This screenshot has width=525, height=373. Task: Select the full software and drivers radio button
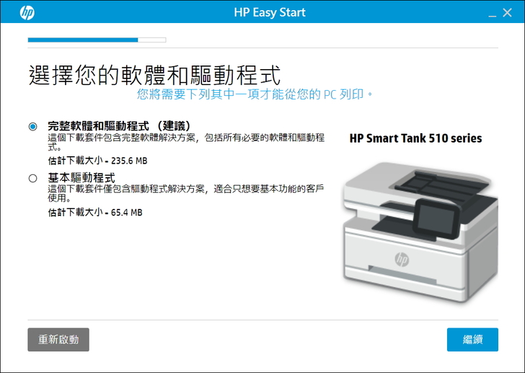point(33,127)
